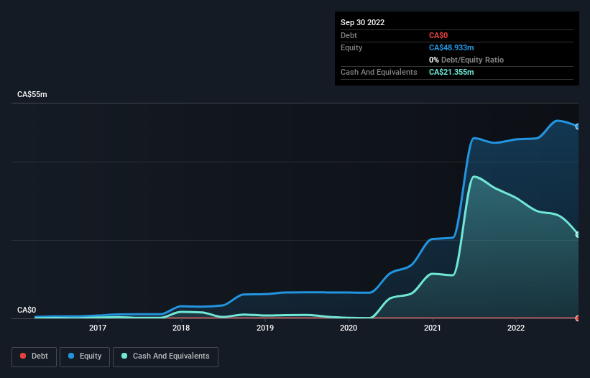Viewport: 590px width, 378px height.
Task: Toggle Cash And Equivalents legend button
Action: tap(165, 356)
